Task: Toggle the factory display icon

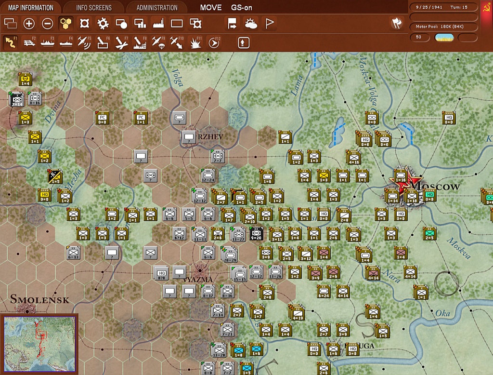Action: [158, 23]
